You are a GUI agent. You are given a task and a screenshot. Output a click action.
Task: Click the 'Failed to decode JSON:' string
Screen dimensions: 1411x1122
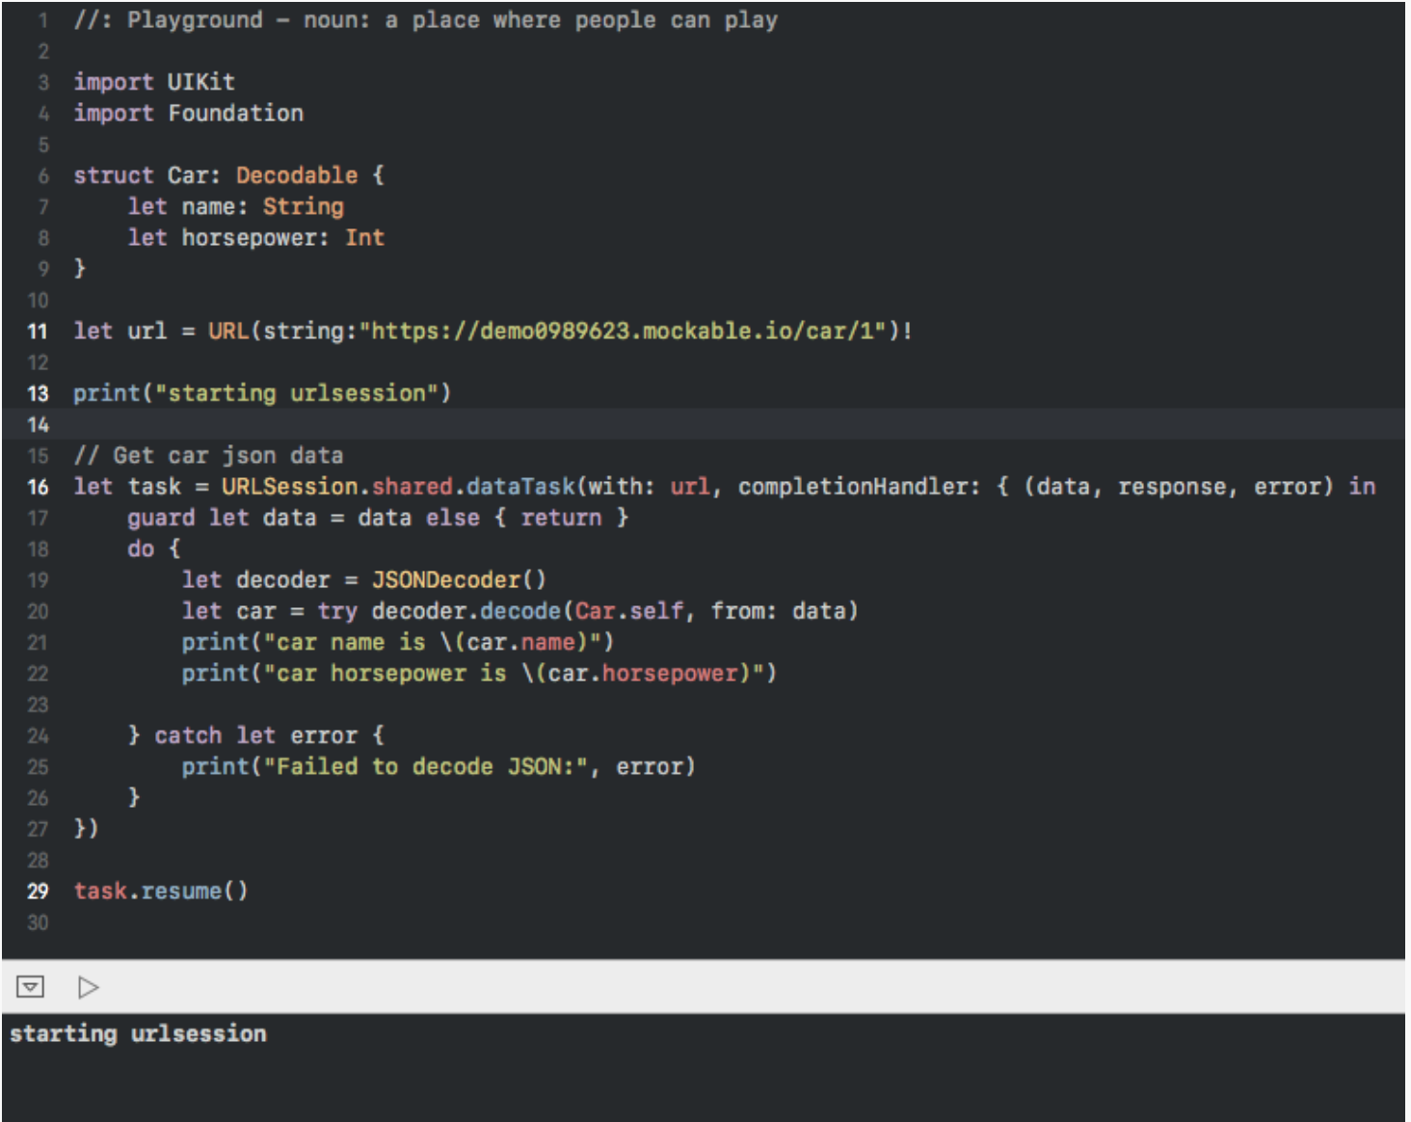coord(425,767)
